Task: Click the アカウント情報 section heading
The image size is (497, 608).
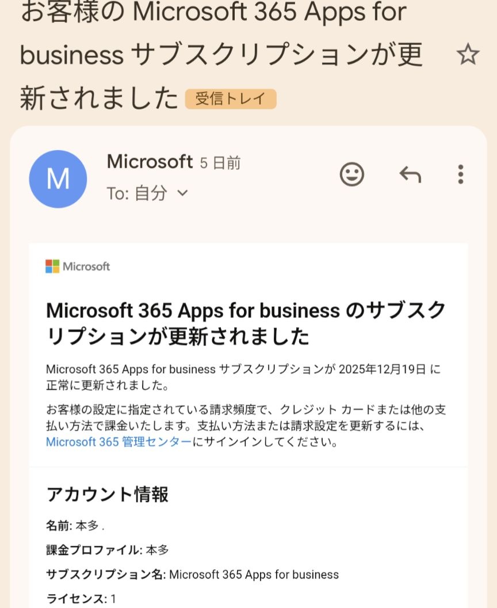Action: click(x=107, y=494)
